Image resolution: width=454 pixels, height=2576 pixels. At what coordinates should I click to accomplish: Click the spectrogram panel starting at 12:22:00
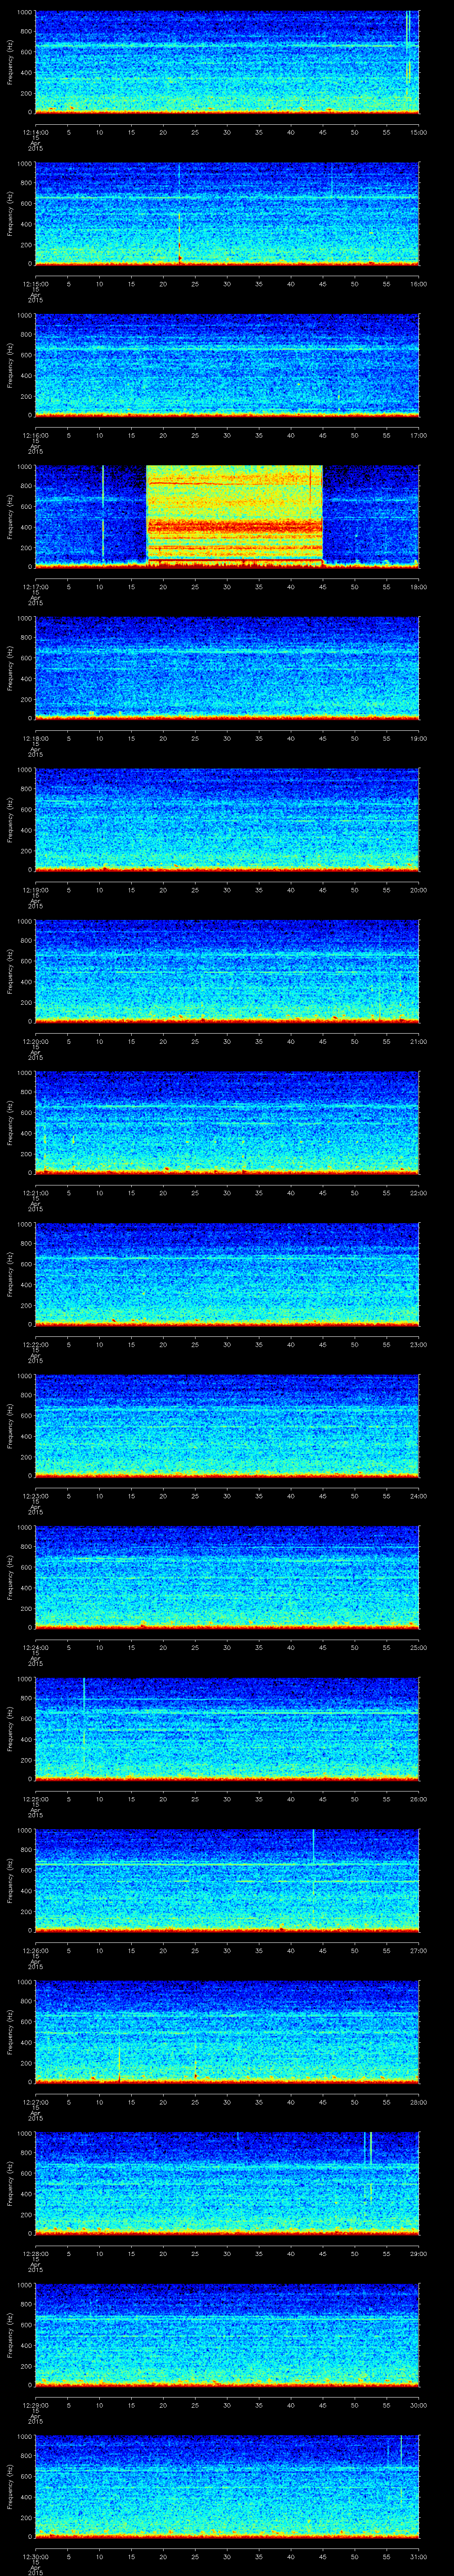click(x=227, y=1274)
